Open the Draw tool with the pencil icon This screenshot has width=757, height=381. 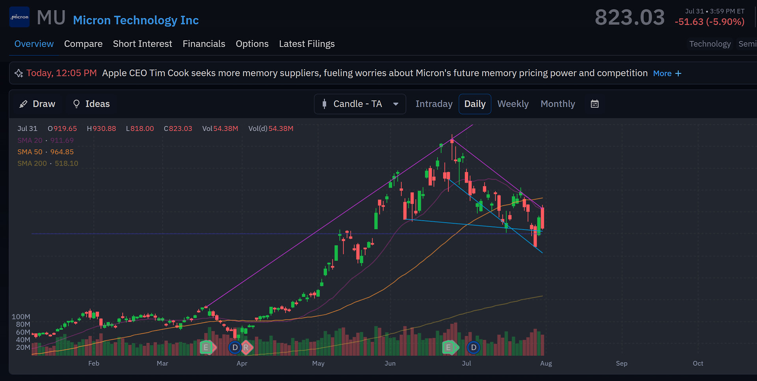pyautogui.click(x=37, y=104)
